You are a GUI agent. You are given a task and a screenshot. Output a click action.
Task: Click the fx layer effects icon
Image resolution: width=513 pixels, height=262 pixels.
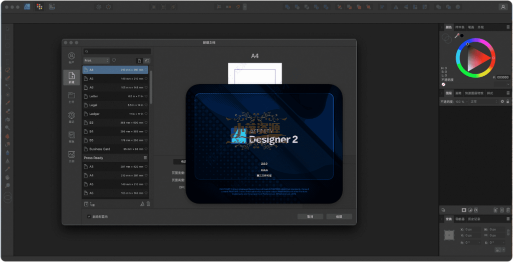click(476, 210)
